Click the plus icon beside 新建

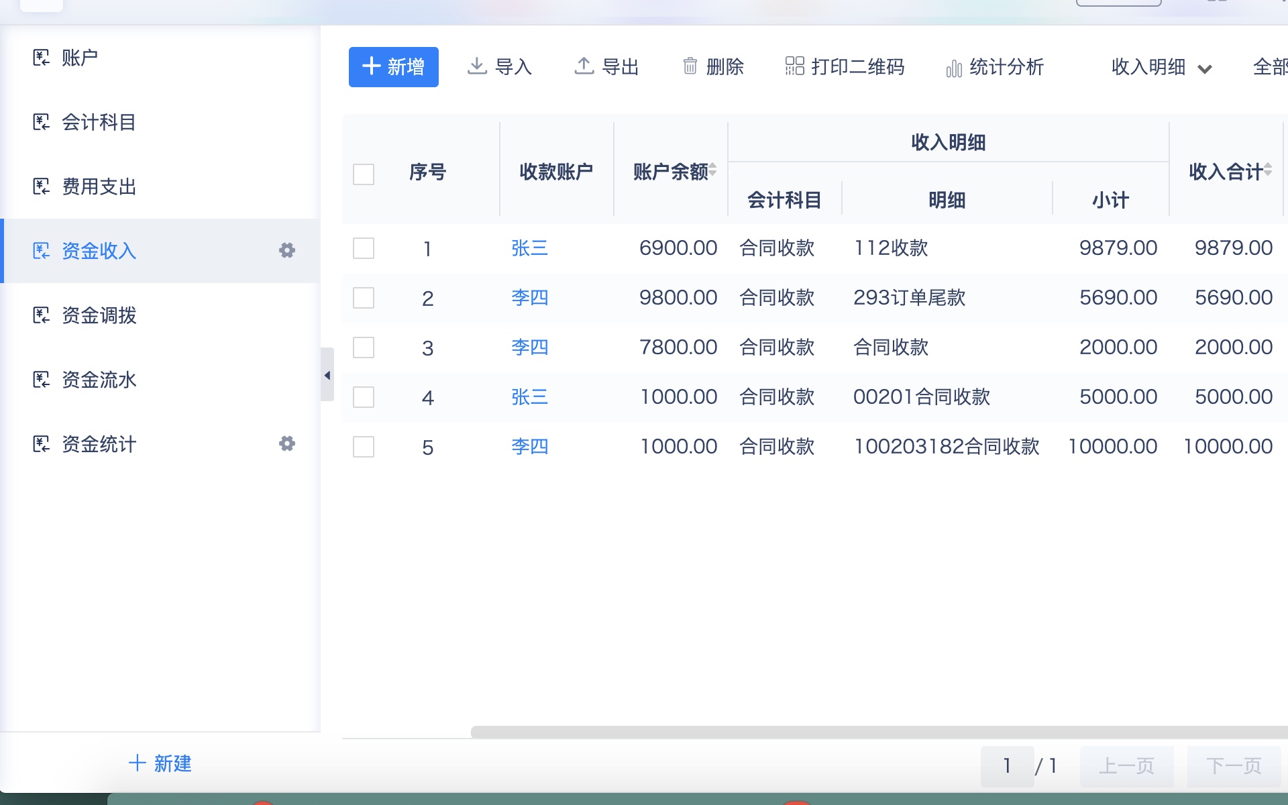point(138,763)
